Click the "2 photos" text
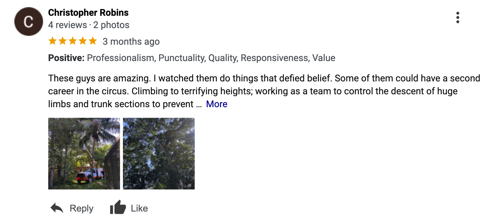Image resolution: width=494 pixels, height=223 pixels. (111, 25)
